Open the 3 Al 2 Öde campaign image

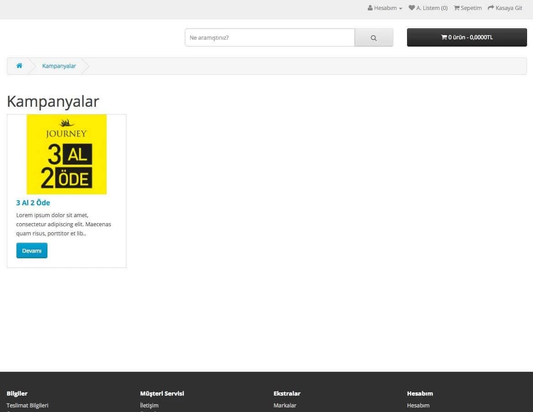pyautogui.click(x=67, y=154)
